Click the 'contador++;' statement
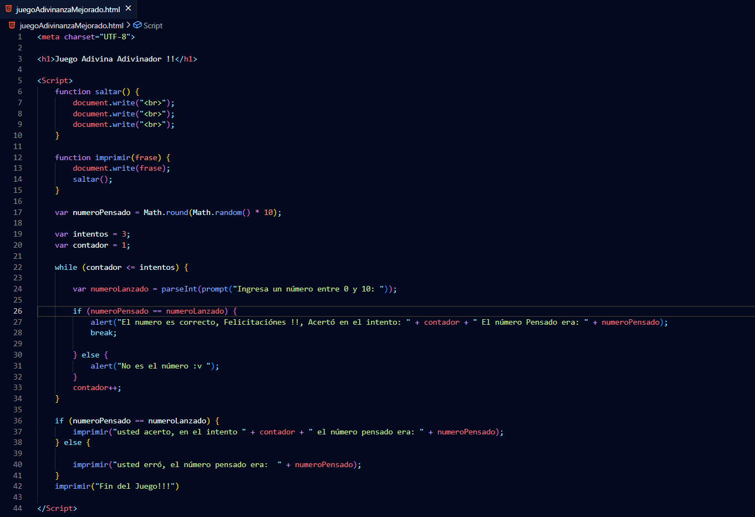Viewport: 755px width, 517px height. pos(97,387)
